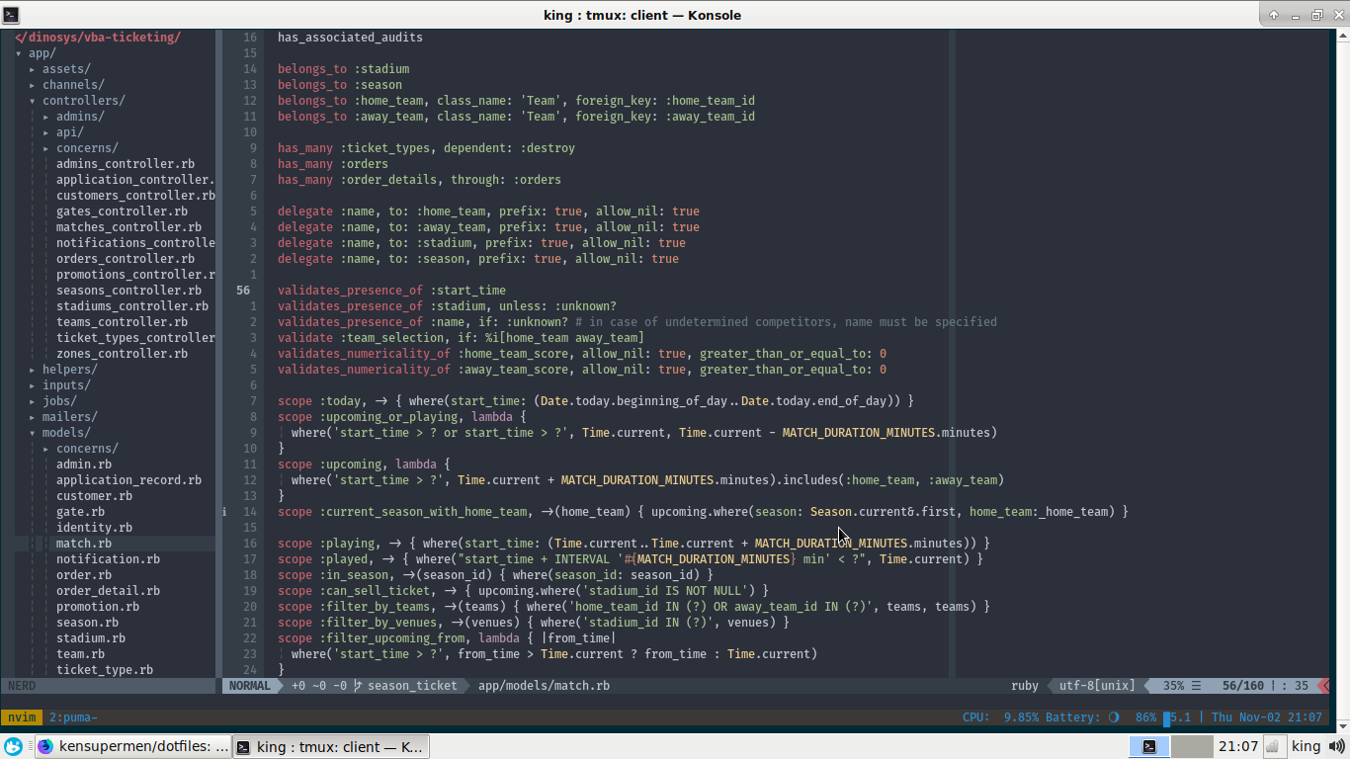Open stadium.rb model file
1350x759 pixels.
(91, 638)
